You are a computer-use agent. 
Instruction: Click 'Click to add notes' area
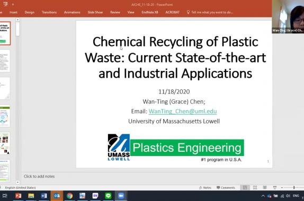click(x=39, y=176)
